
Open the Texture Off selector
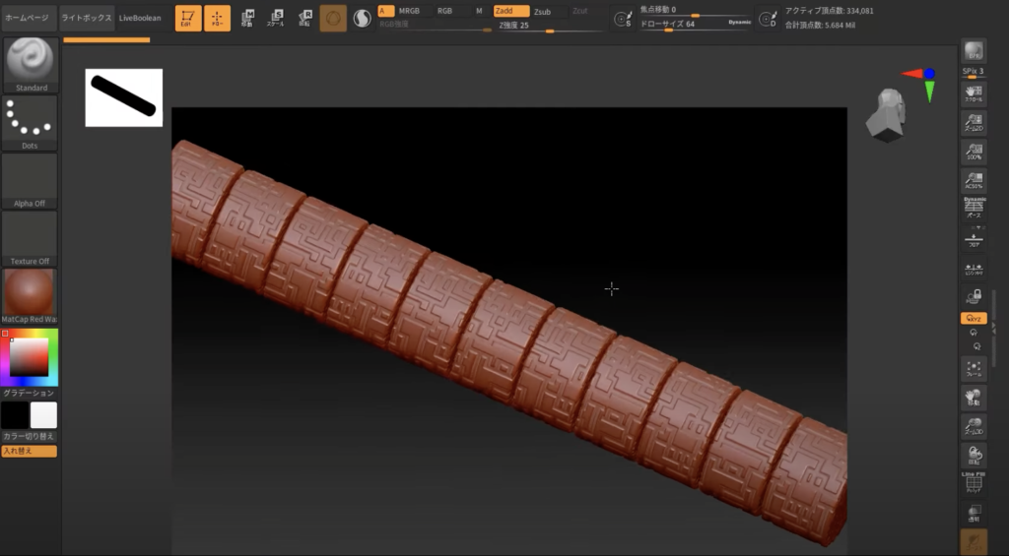[x=30, y=238]
